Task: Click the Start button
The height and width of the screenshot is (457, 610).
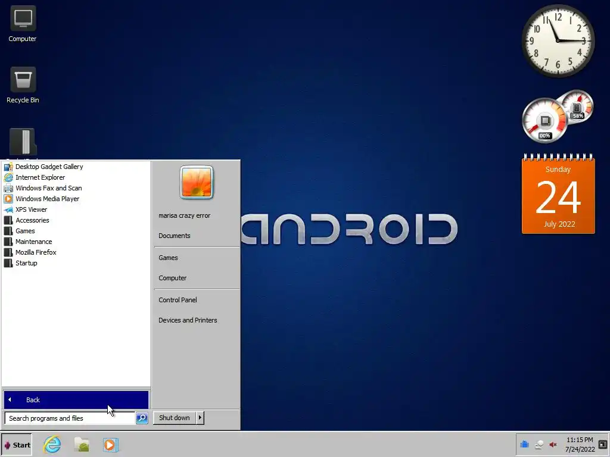Action: click(x=17, y=445)
